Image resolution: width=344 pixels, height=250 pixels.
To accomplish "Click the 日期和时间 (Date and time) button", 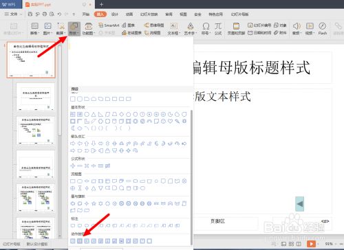I will tap(259, 33).
